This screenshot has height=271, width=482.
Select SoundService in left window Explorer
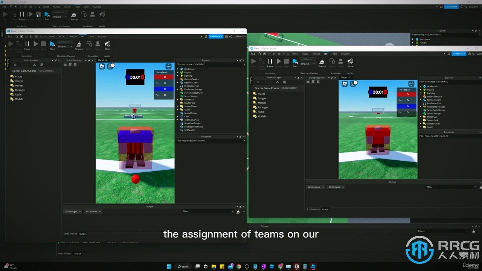point(191,113)
